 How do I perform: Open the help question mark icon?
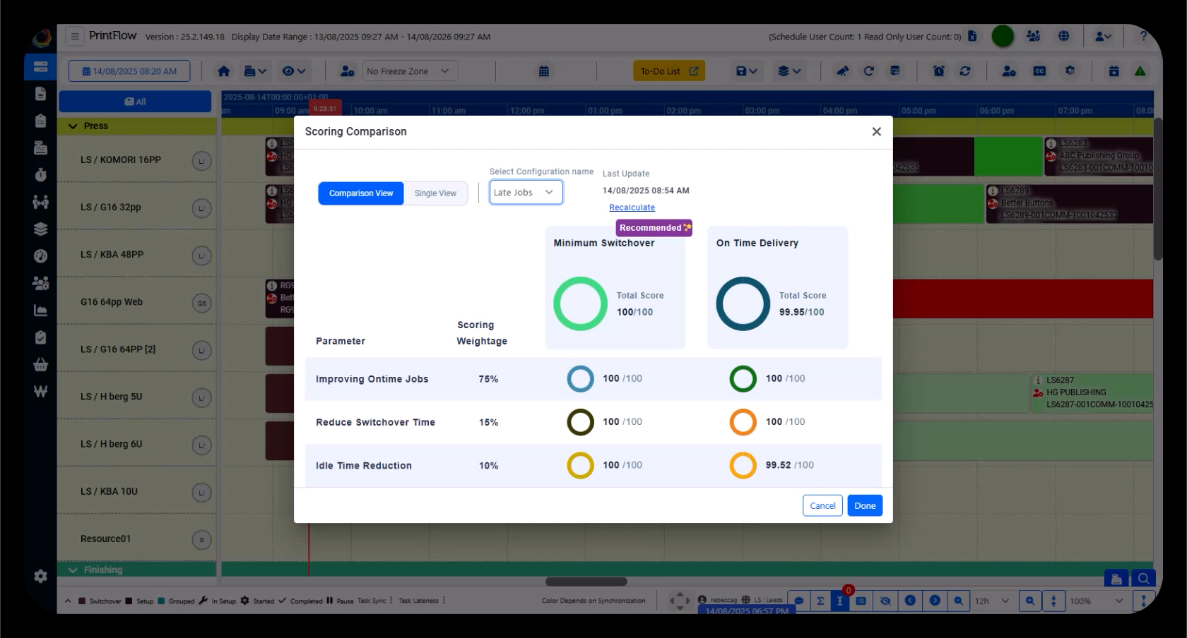[1142, 36]
